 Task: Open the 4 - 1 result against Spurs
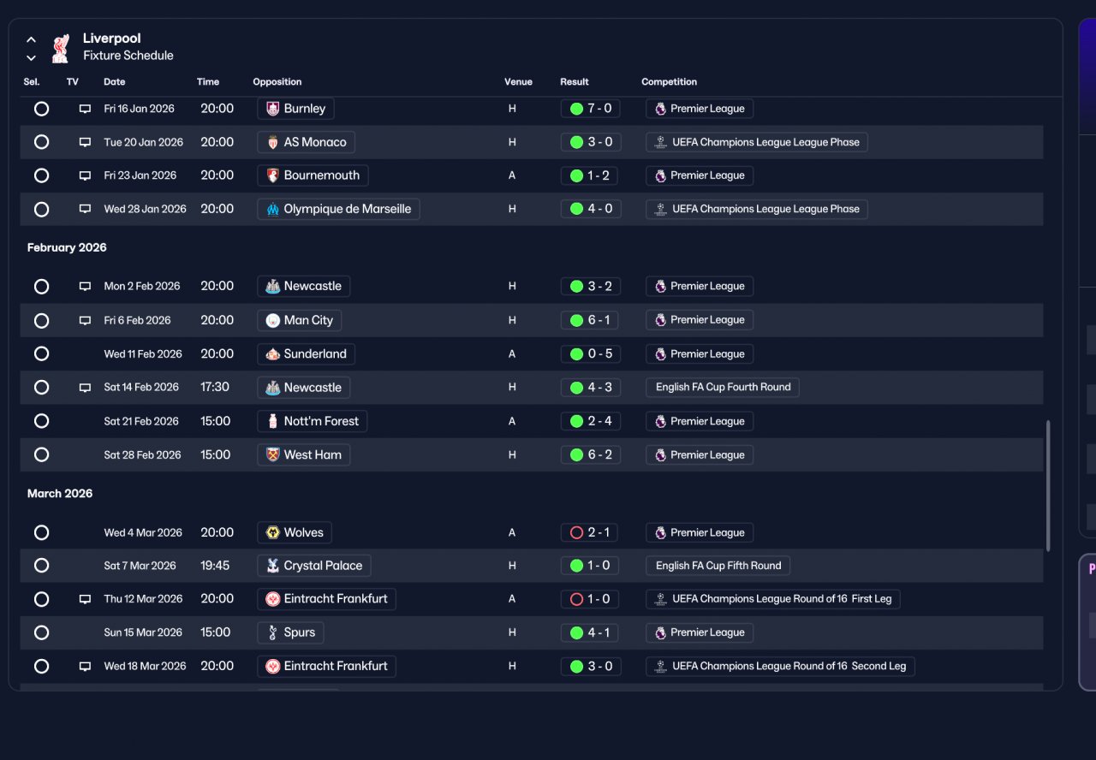pyautogui.click(x=591, y=632)
